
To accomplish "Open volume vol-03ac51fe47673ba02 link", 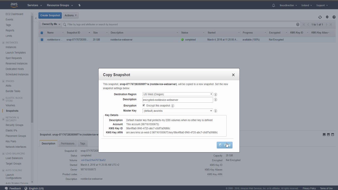I will point(93,160).
